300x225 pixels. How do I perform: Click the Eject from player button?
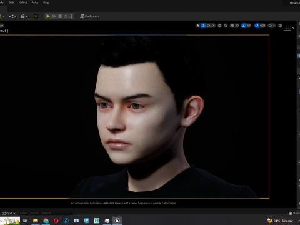pos(66,16)
